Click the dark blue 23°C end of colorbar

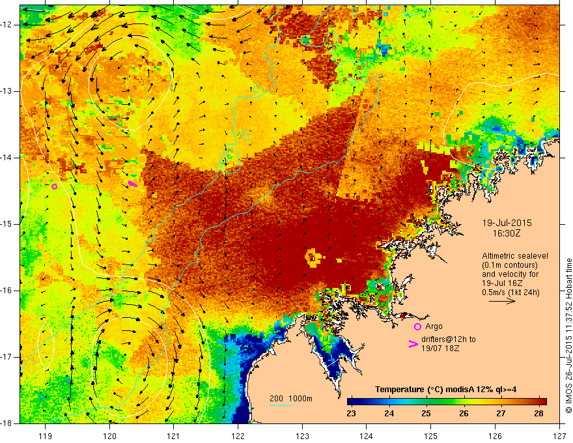pyautogui.click(x=352, y=401)
